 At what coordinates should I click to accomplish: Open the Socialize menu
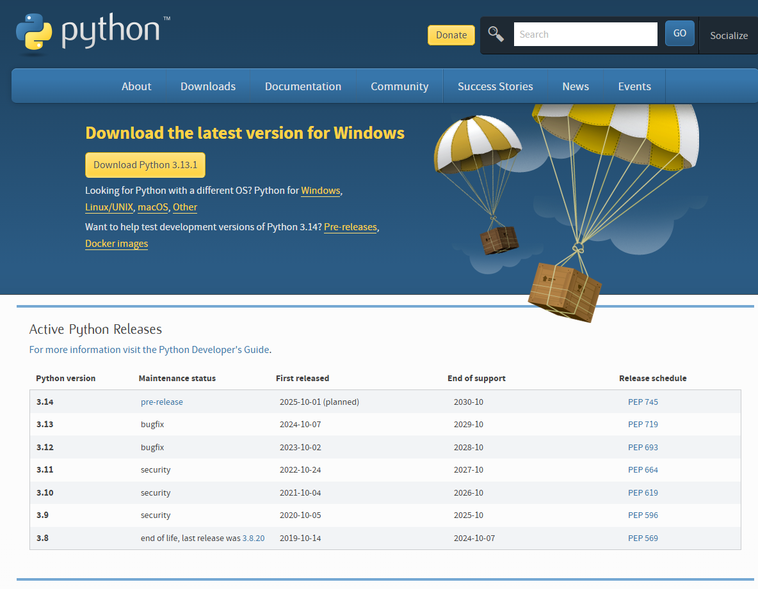tap(729, 35)
